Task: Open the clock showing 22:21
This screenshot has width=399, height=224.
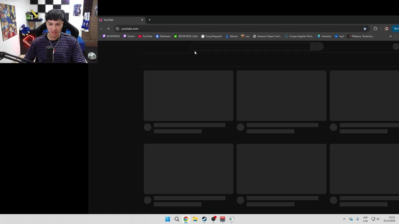Action: pyautogui.click(x=389, y=219)
